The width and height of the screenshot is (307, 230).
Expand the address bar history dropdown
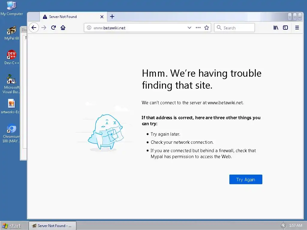pyautogui.click(x=189, y=28)
